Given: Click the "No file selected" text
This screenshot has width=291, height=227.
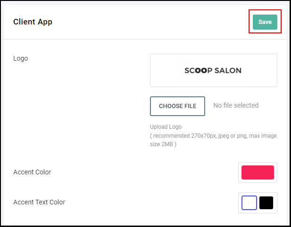Looking at the screenshot, I should pos(236,105).
